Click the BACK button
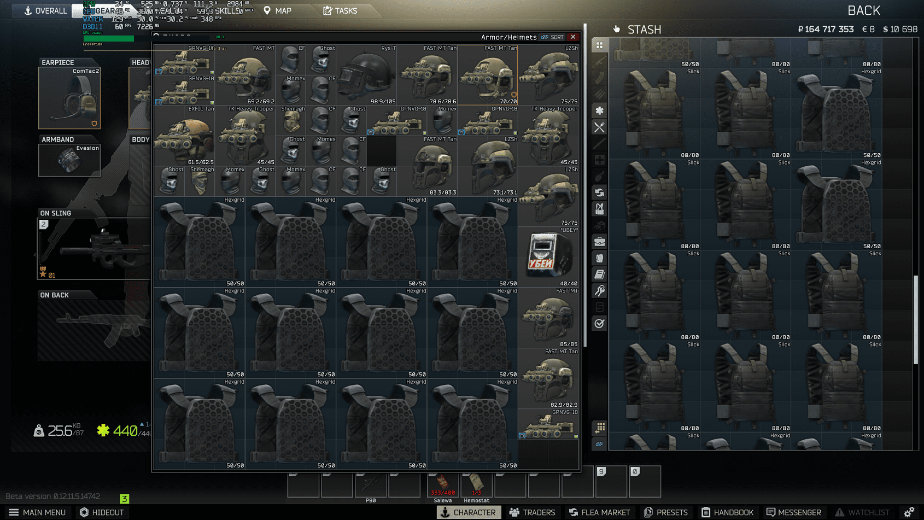Viewport: 924px width, 520px height. (x=864, y=10)
